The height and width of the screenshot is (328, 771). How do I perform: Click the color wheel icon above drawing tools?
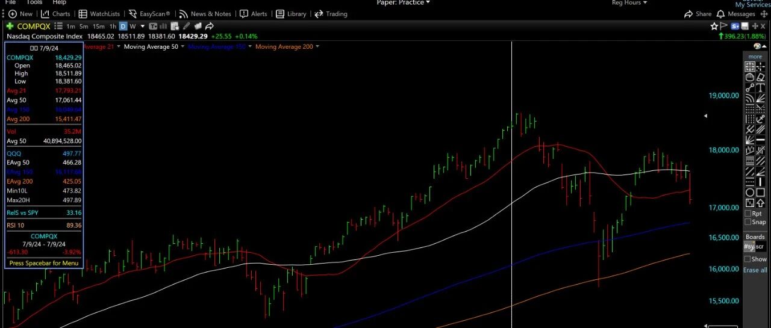pos(757,46)
